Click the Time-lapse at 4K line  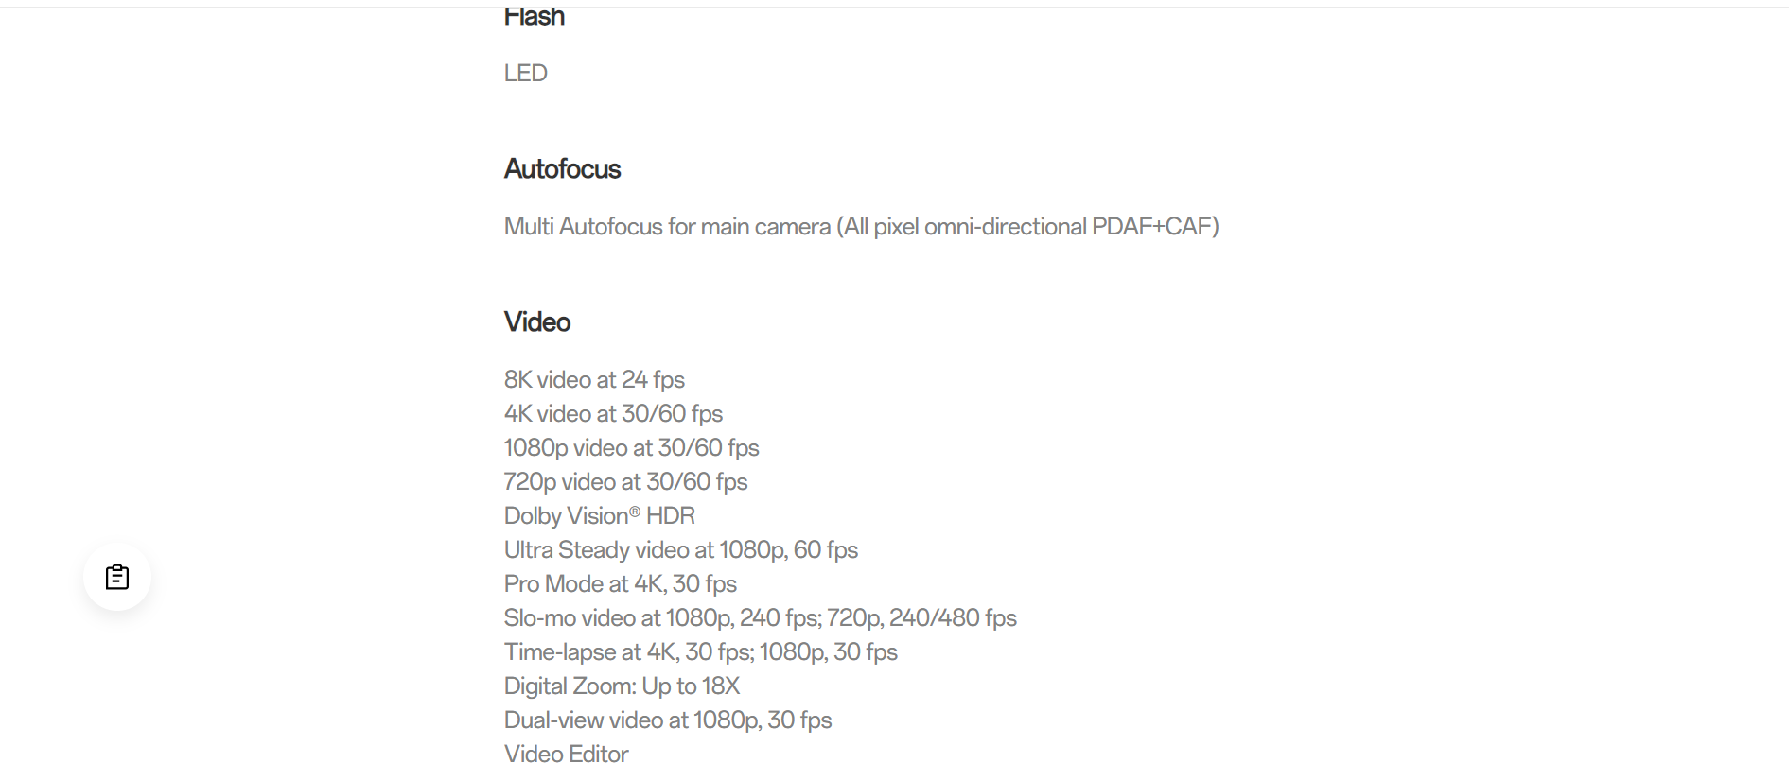tap(701, 652)
